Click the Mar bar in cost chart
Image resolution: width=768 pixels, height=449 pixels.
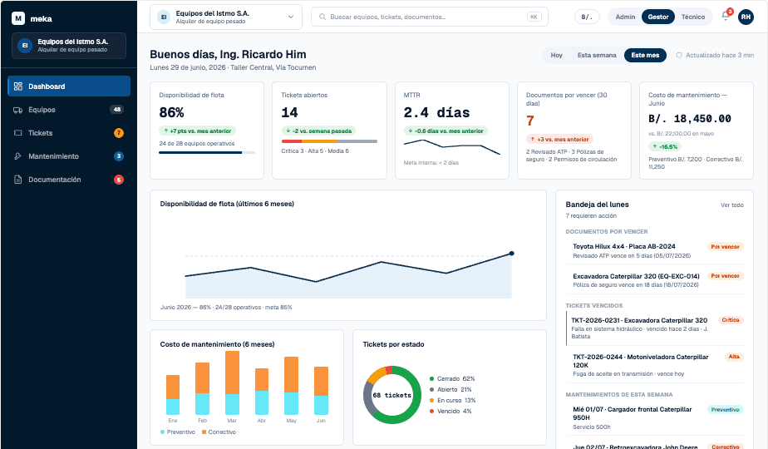232,382
